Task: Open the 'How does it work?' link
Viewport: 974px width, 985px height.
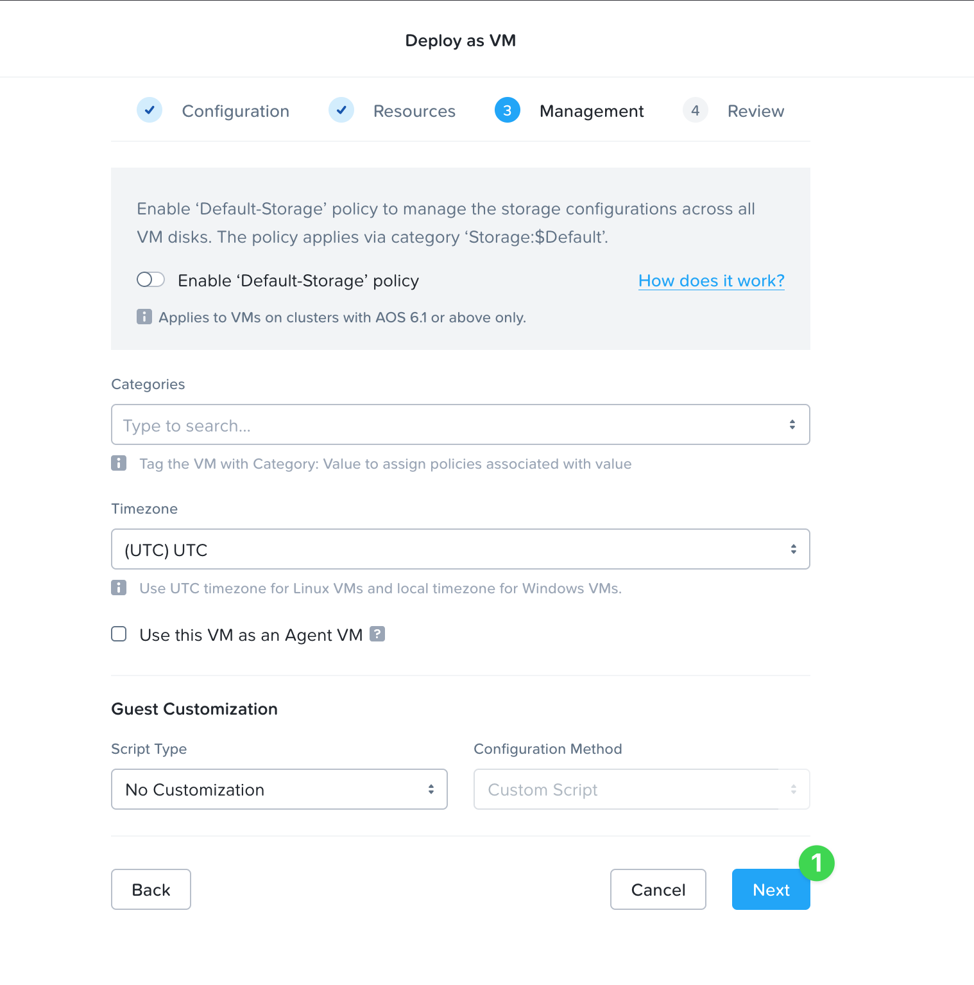Action: (x=712, y=281)
